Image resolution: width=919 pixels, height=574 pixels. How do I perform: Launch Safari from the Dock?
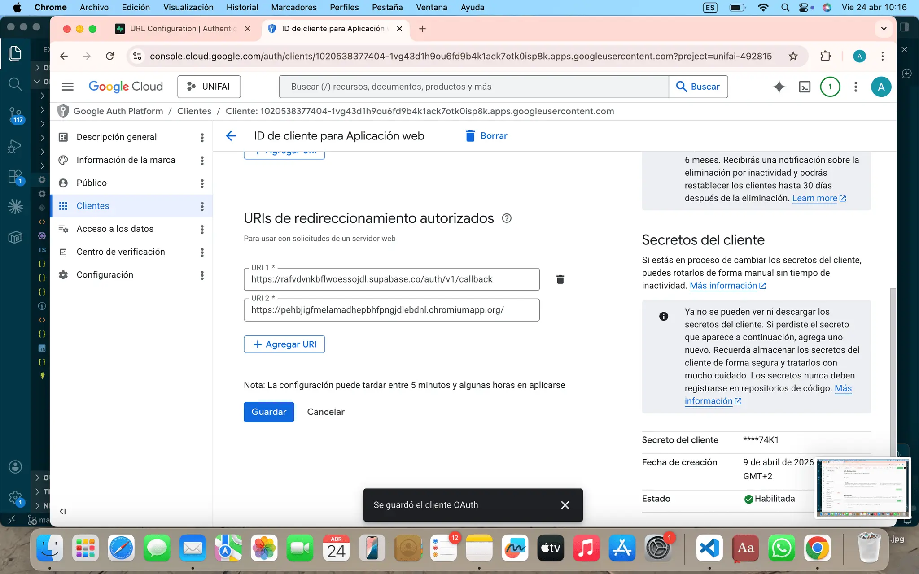121,548
